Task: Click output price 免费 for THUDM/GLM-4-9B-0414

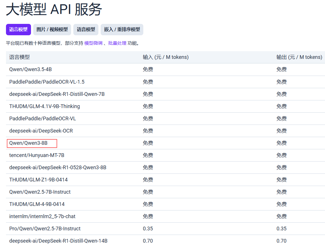Action: tap(282, 204)
